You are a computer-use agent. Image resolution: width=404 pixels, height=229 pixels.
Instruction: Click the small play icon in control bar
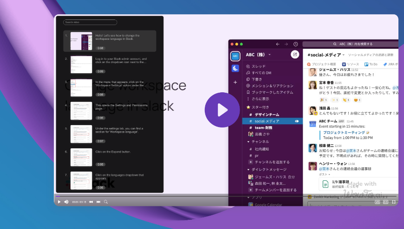59,202
